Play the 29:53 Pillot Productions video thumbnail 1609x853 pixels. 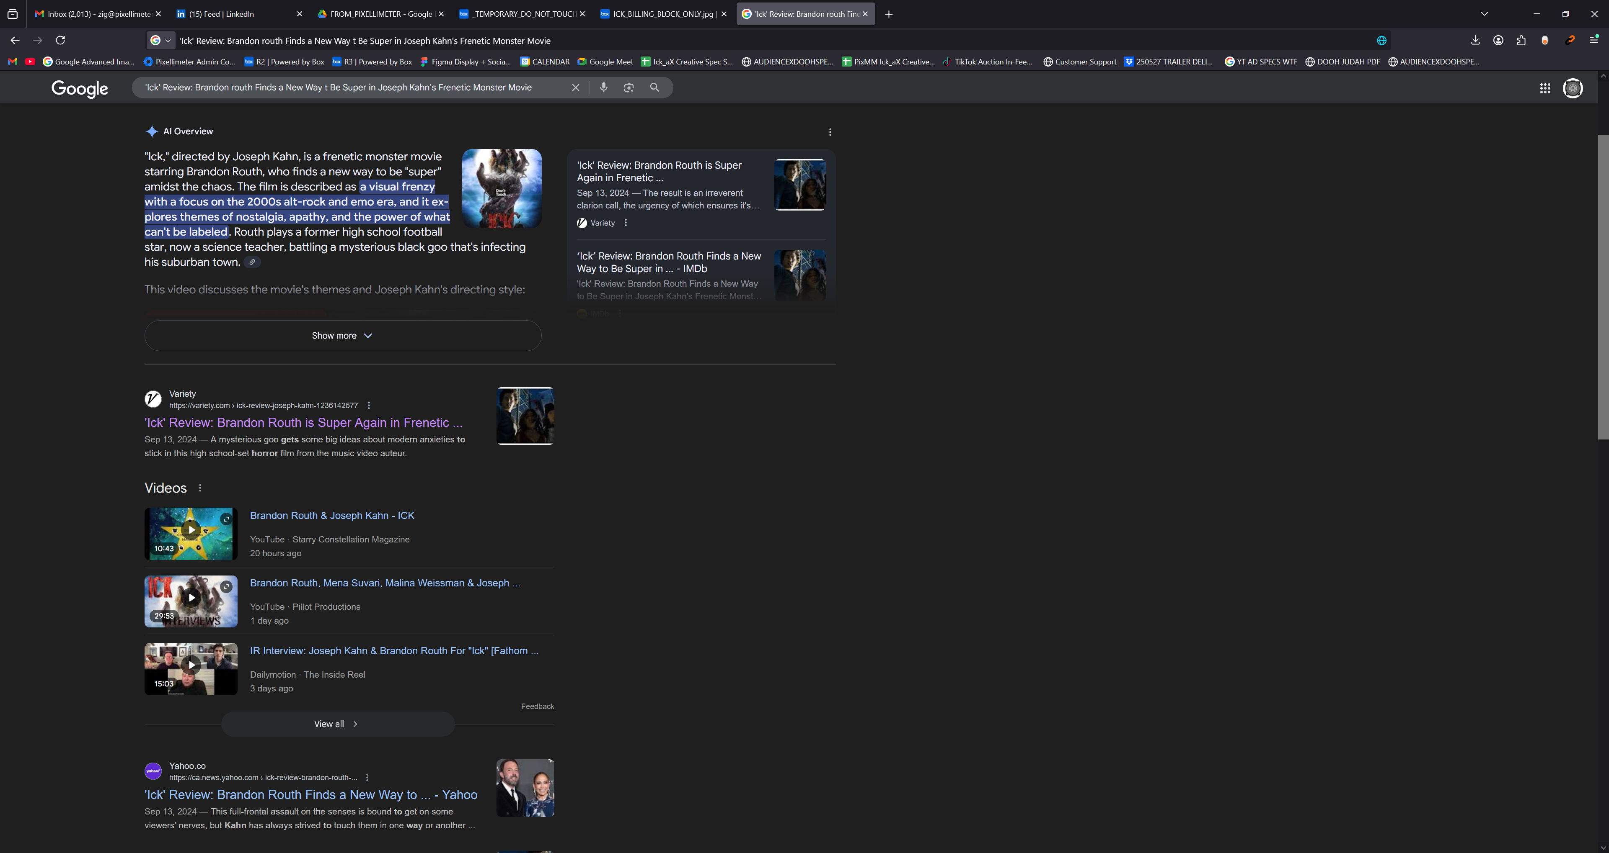191,601
